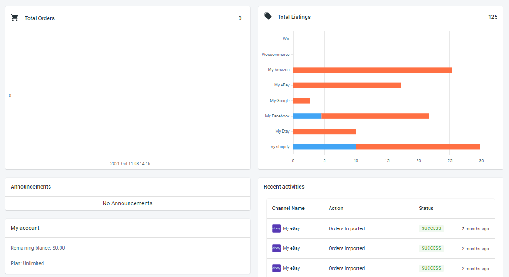Click the orange segment of the my shopify bar
509x277 pixels.
pos(418,147)
